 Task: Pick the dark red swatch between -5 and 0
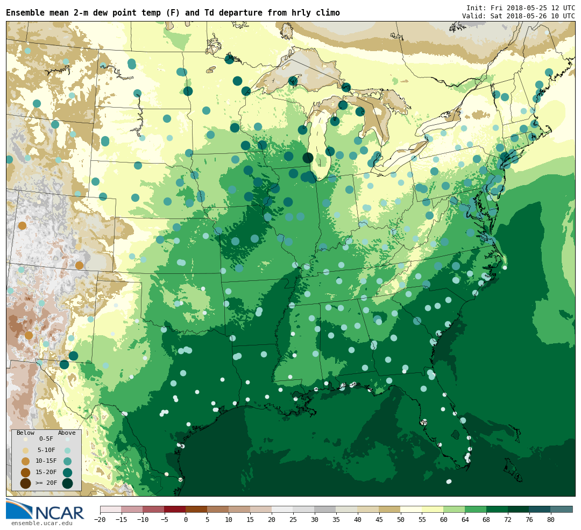(175, 509)
